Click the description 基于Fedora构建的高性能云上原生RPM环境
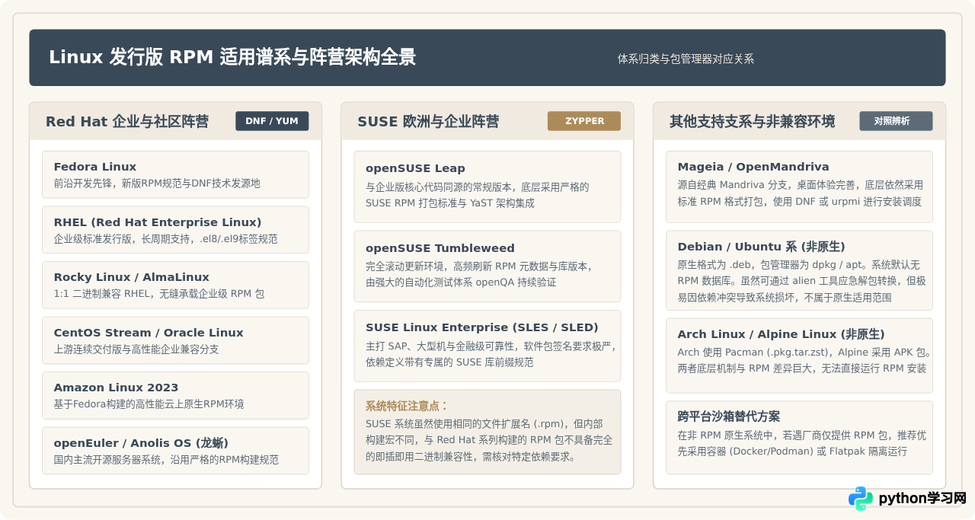Screen dimensions: 975x520 149,404
